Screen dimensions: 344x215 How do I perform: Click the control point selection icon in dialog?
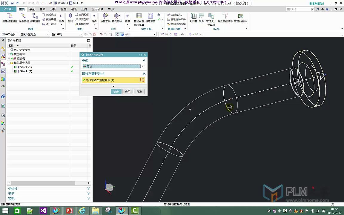point(142,80)
